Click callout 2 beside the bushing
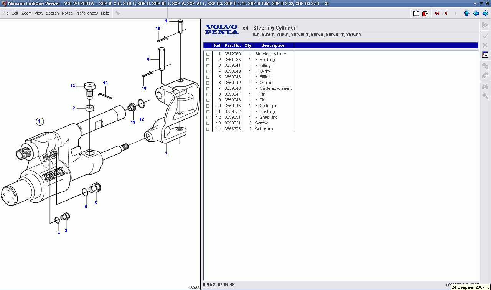 pos(74,108)
